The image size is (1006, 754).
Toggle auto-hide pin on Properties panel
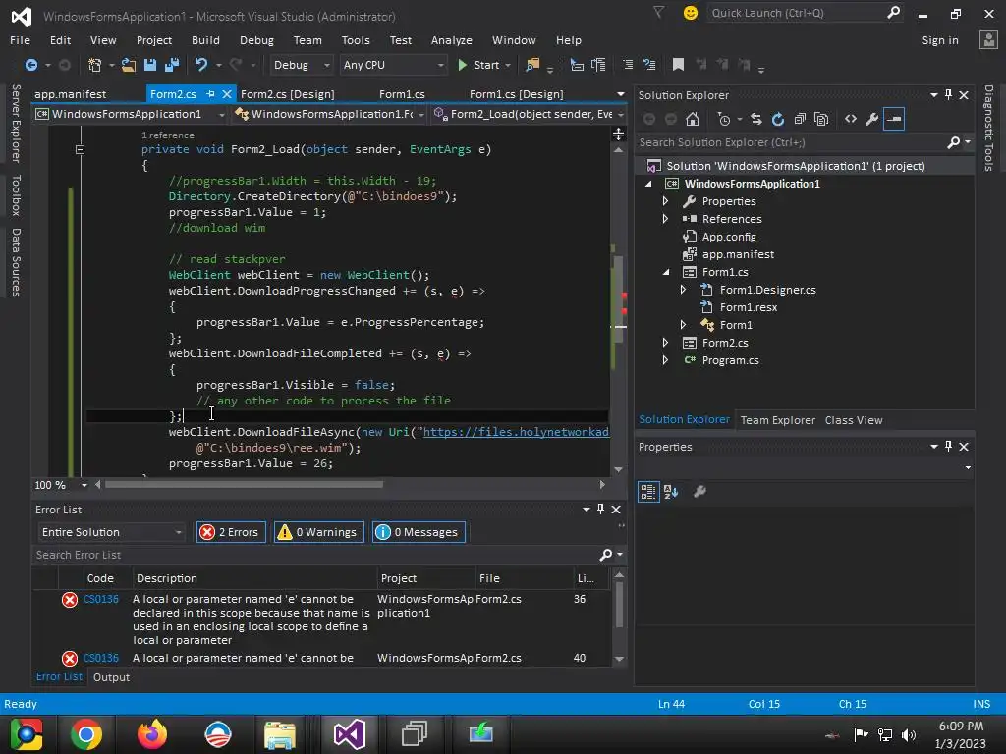coord(948,447)
